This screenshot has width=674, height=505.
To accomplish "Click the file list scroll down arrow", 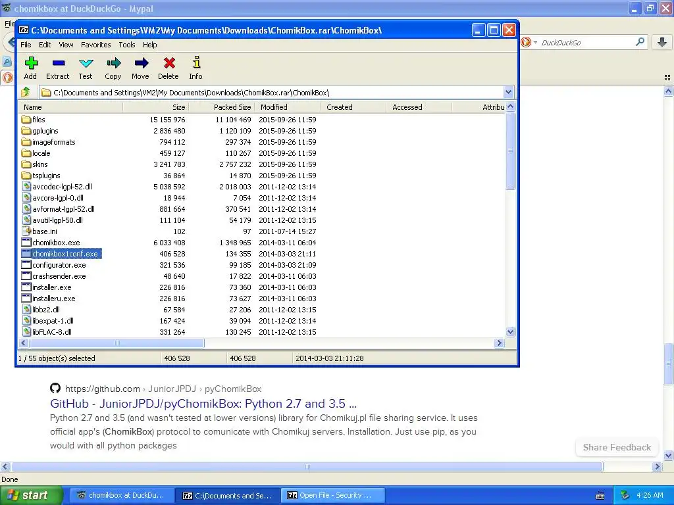I will [x=510, y=331].
